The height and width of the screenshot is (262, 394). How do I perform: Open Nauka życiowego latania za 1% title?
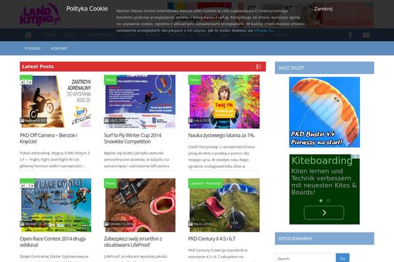pos(221,136)
